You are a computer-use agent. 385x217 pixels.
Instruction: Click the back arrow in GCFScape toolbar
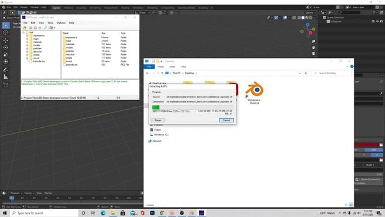click(31, 28)
